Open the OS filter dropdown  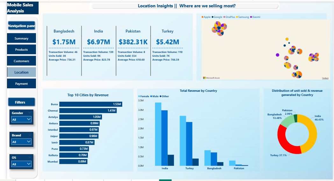[x=22, y=164]
